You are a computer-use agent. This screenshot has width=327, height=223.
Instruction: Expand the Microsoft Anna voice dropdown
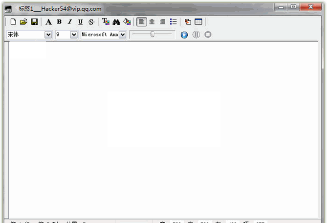tap(122, 35)
